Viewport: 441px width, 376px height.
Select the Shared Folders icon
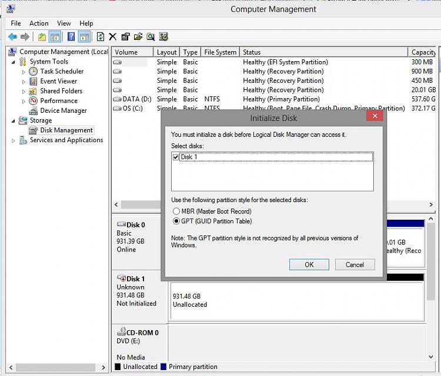coord(33,91)
